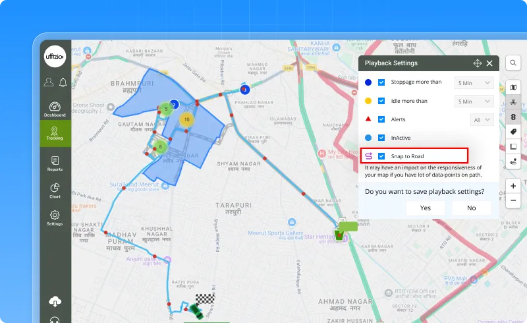Uncheck the Stoppage more than checkbox
This screenshot has width=527, height=323.
point(381,82)
